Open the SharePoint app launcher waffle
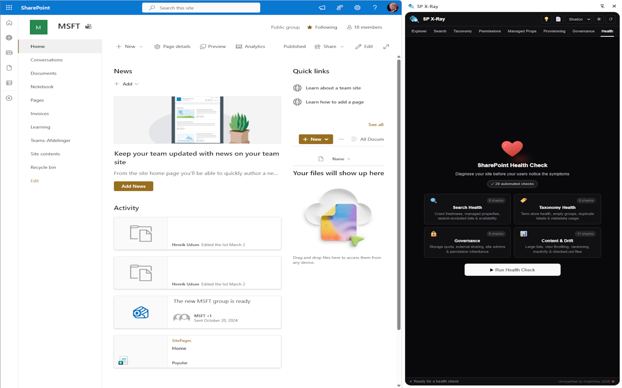The height and width of the screenshot is (388, 622). point(9,8)
